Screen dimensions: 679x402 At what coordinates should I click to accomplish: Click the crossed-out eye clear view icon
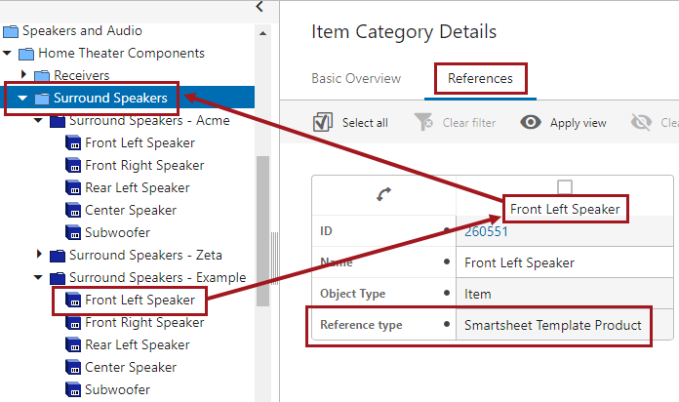[641, 122]
